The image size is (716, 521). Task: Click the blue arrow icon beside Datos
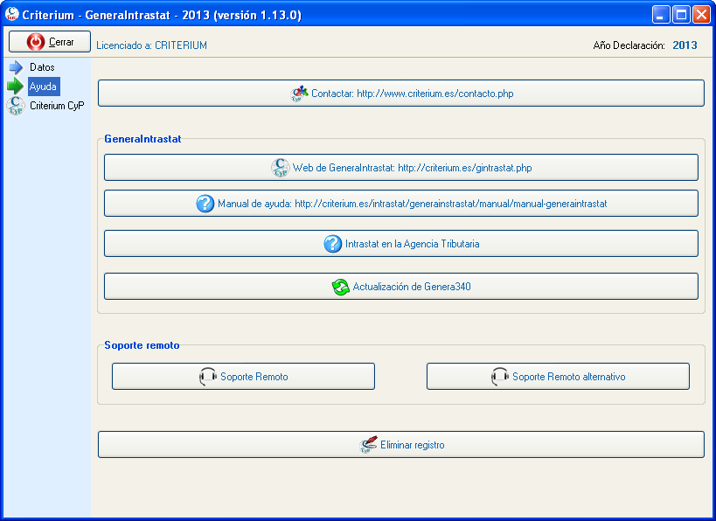point(16,67)
